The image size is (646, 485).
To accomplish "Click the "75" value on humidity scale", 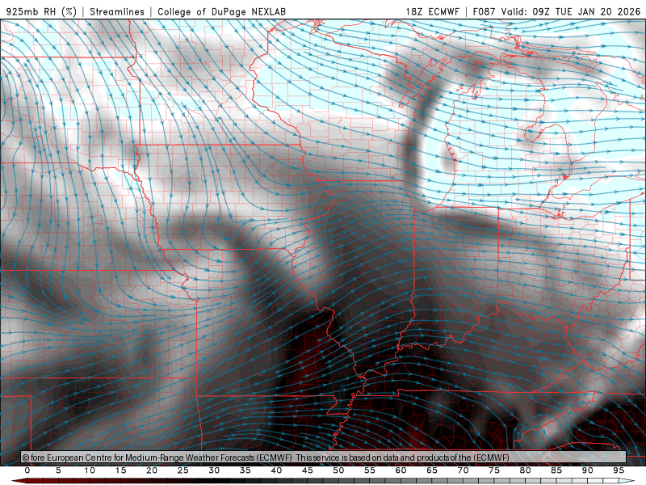I will click(x=494, y=470).
